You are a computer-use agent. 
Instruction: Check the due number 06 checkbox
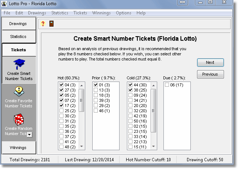(x=167, y=85)
